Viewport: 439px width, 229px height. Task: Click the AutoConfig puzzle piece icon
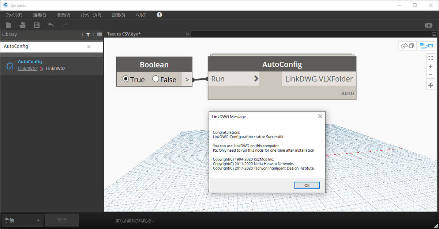10,65
